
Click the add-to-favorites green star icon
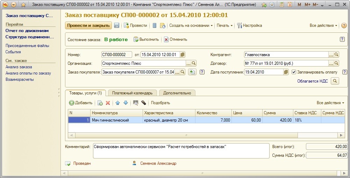[264, 5]
